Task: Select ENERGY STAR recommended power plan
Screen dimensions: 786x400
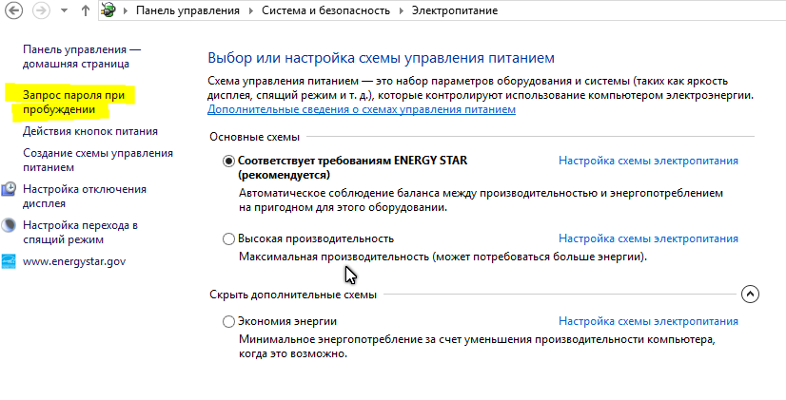Action: click(228, 161)
